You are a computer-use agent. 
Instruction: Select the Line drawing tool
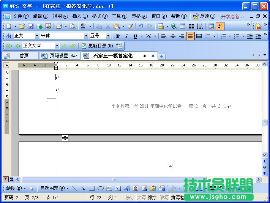pos(74,188)
